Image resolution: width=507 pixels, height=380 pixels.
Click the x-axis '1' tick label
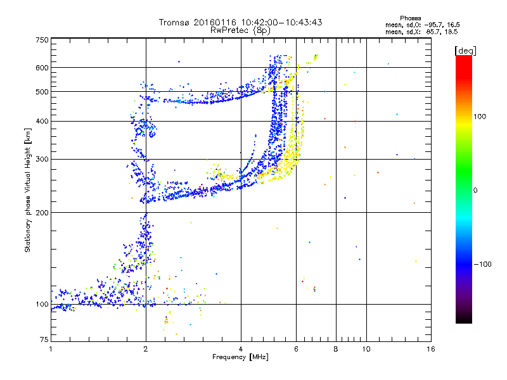tap(51, 349)
